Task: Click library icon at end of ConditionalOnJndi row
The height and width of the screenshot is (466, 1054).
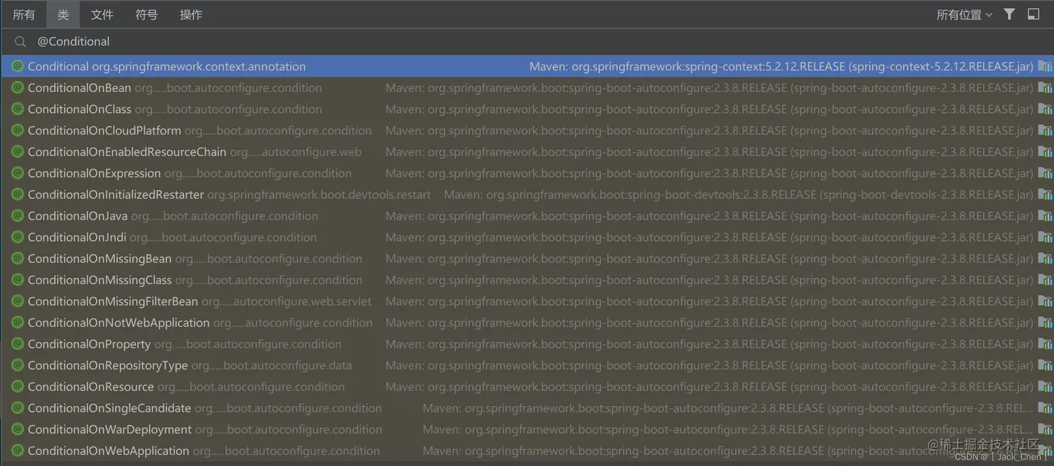Action: (x=1045, y=238)
